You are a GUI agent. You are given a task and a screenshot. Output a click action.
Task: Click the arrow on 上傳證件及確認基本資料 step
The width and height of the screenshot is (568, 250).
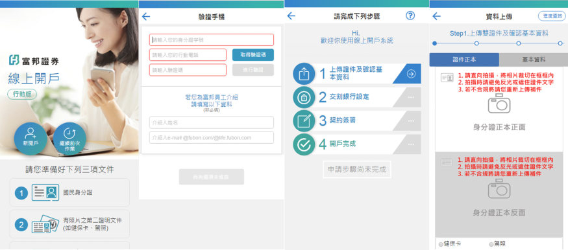pyautogui.click(x=411, y=74)
